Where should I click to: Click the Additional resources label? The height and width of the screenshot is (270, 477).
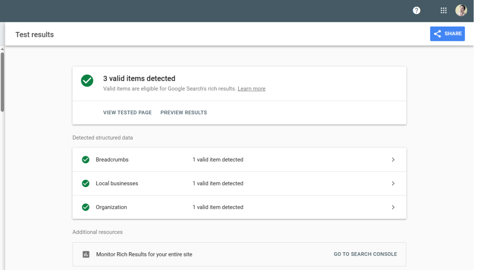97,232
